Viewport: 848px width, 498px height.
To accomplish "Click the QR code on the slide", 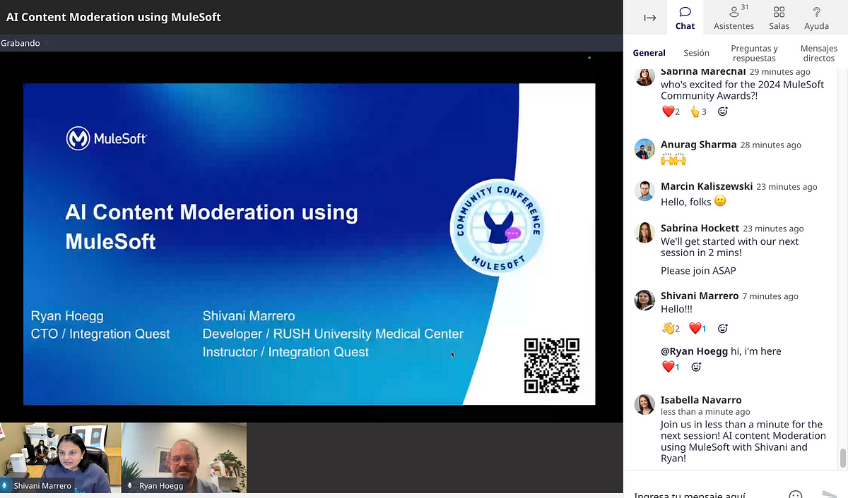I will (x=552, y=365).
